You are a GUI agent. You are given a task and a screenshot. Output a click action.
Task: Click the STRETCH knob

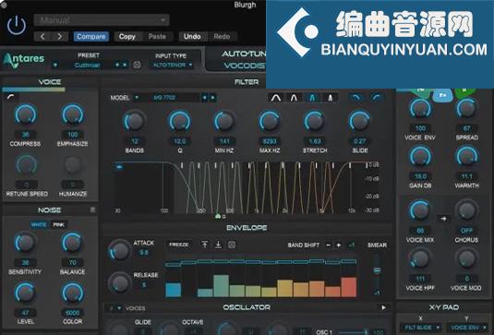[x=315, y=121]
